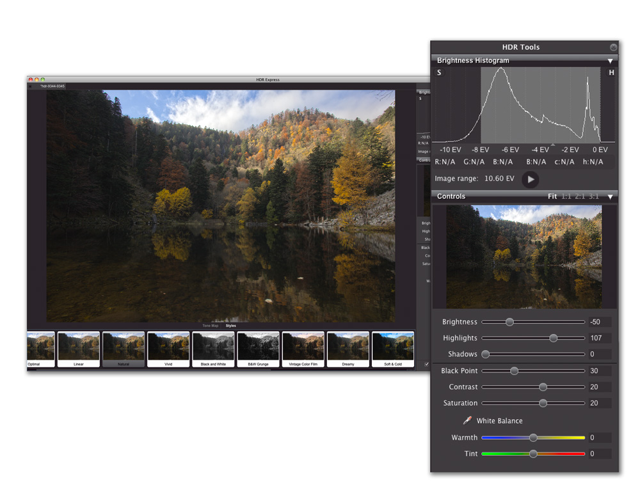The height and width of the screenshot is (496, 640).
Task: Collapse the Controls section
Action: 610,196
